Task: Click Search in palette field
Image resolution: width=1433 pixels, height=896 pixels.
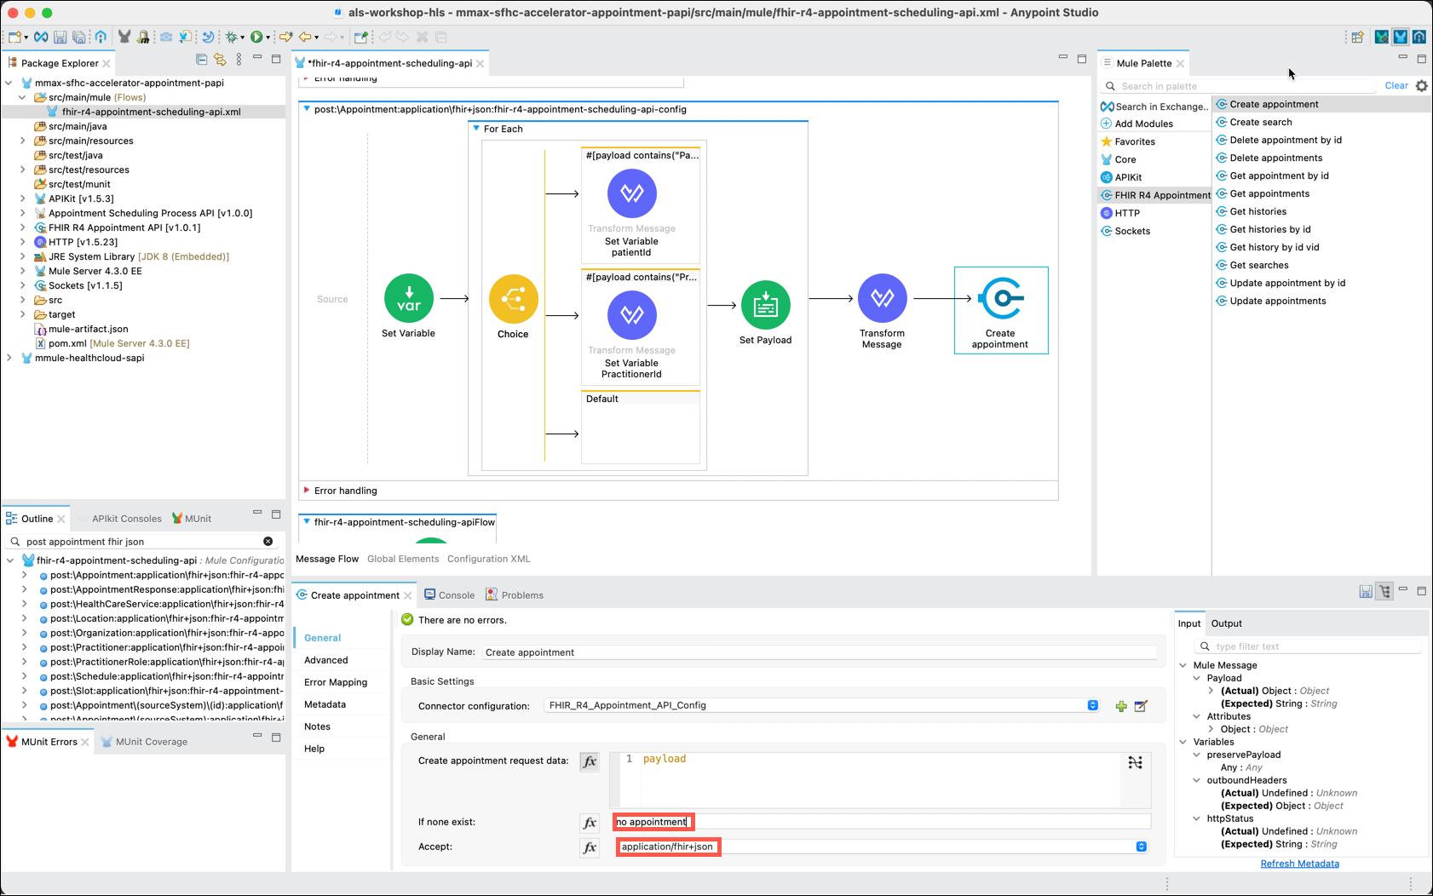Action: [1239, 86]
